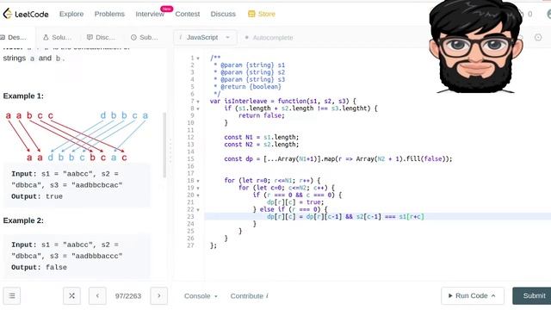Image resolution: width=551 pixels, height=310 pixels.
Task: Go to the Problems page
Action: tap(109, 14)
